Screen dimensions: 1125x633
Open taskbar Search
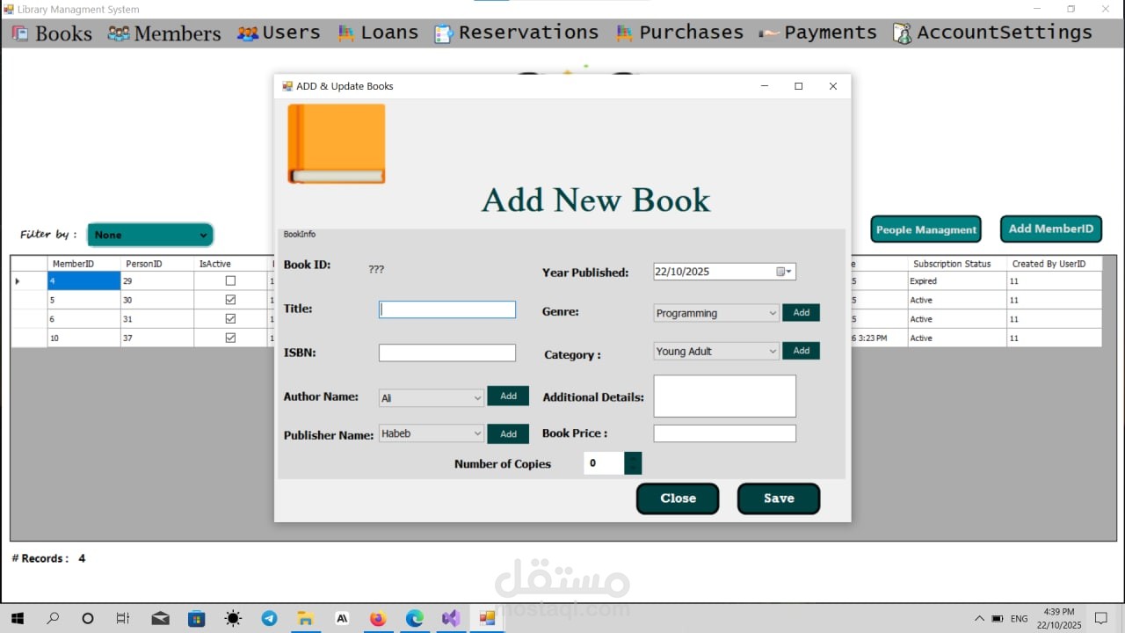point(53,618)
